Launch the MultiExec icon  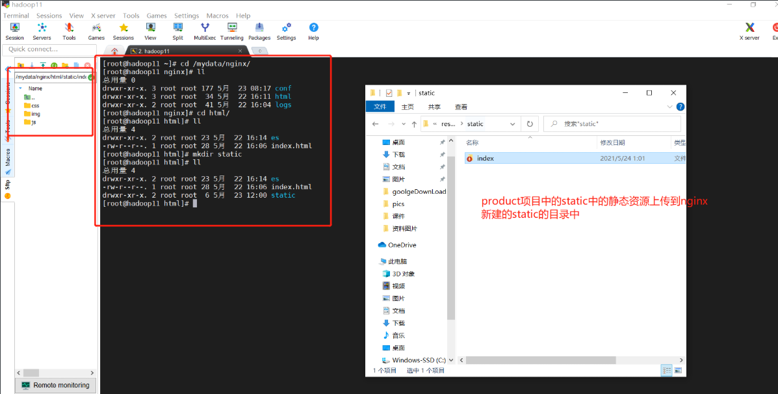click(x=205, y=31)
